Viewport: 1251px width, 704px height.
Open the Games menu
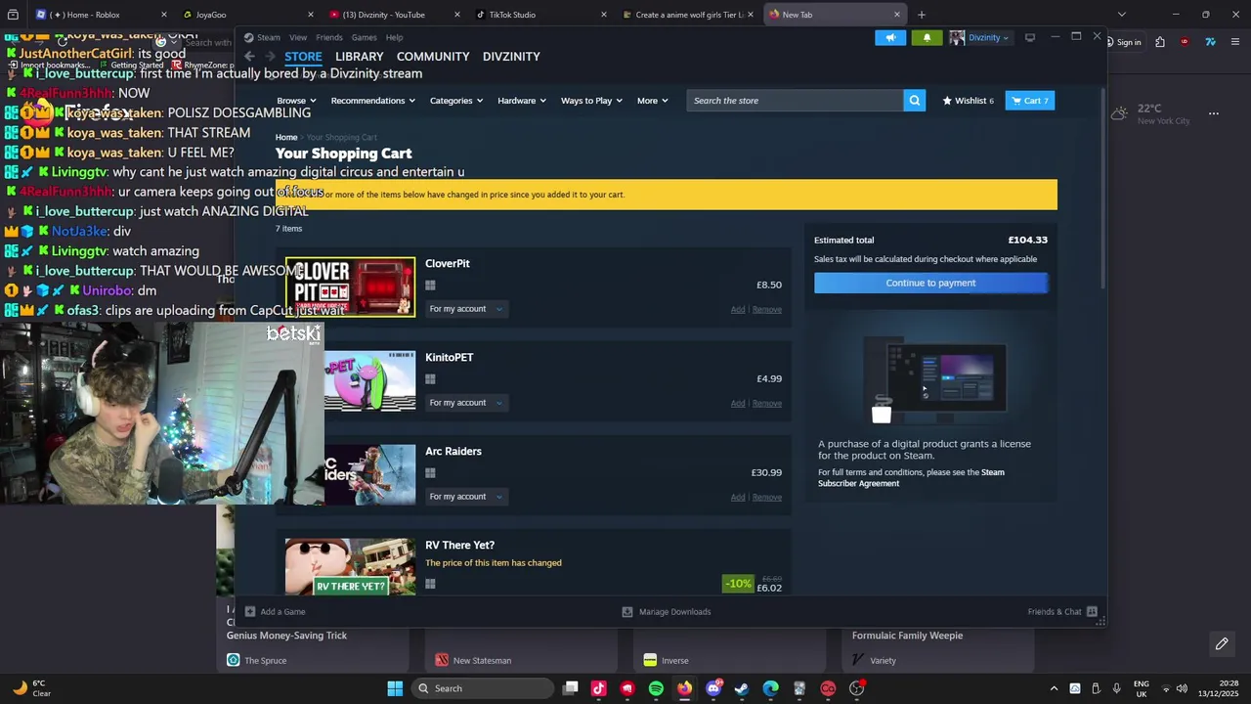[365, 37]
